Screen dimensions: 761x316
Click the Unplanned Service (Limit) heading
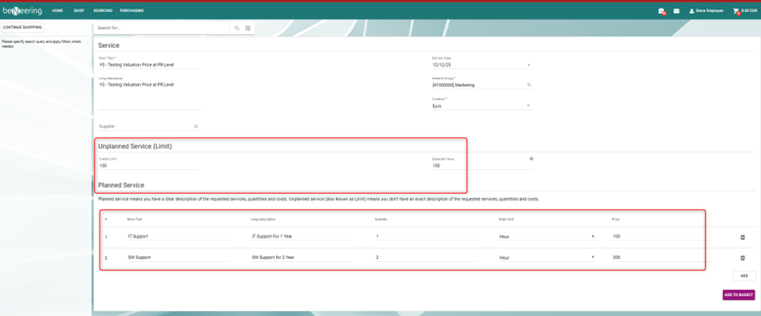135,146
